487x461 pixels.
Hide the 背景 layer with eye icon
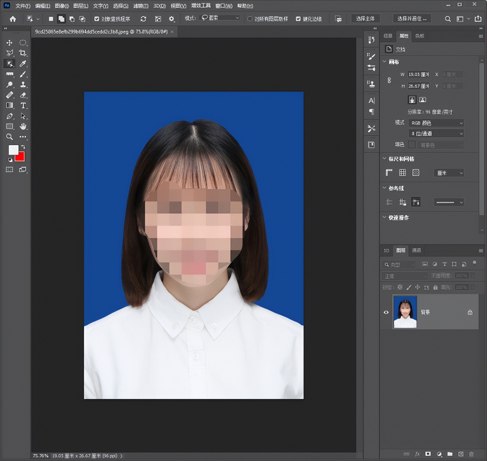tap(386, 312)
